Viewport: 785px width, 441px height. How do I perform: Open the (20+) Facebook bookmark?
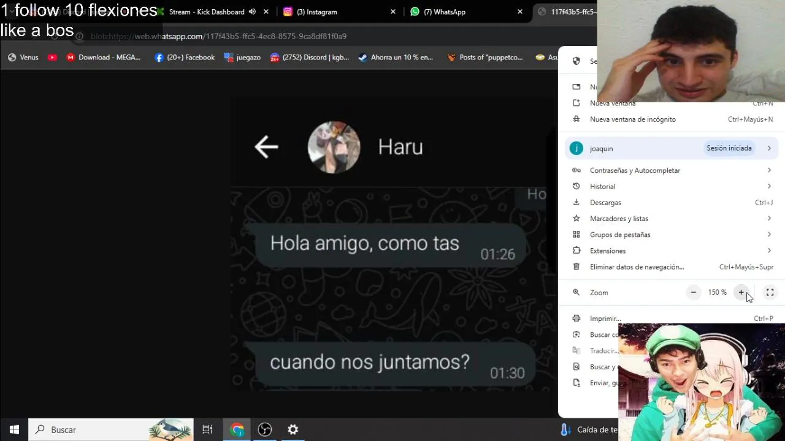tap(185, 58)
